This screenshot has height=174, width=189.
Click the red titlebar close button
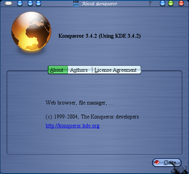click(x=181, y=3)
